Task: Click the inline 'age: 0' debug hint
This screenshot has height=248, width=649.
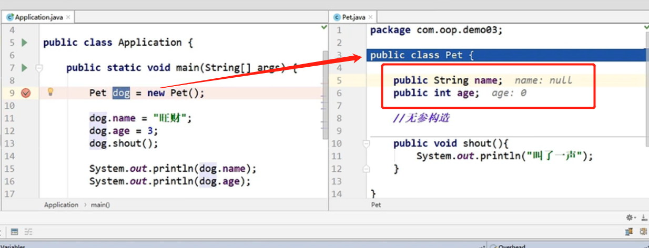Action: pyautogui.click(x=509, y=93)
